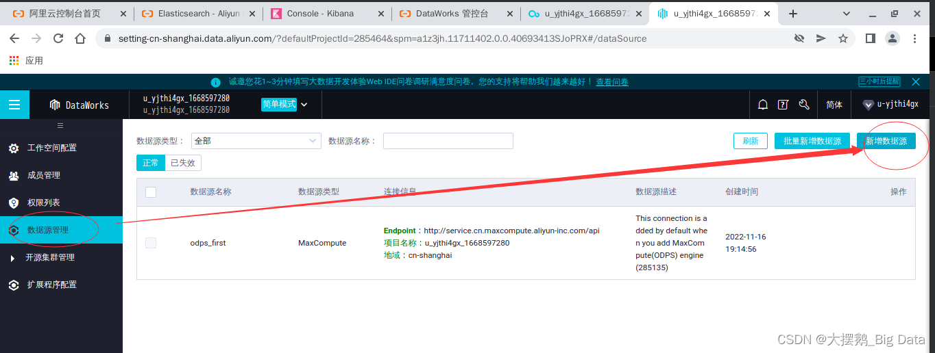Click the 创建时间 column header
Viewport: 935px width, 353px height.
742,192
